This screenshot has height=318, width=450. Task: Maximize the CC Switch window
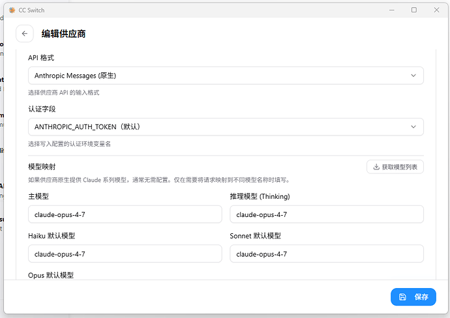[414, 10]
